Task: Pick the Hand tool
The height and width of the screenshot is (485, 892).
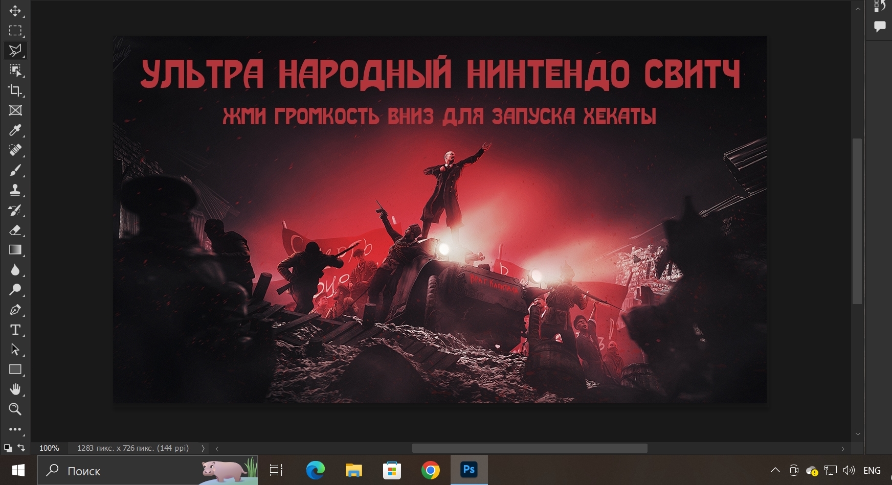Action: click(x=15, y=389)
